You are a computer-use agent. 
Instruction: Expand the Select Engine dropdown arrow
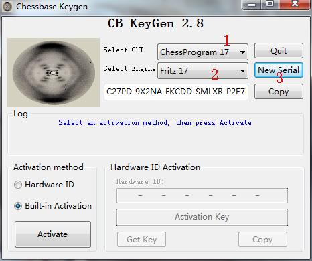coord(242,71)
